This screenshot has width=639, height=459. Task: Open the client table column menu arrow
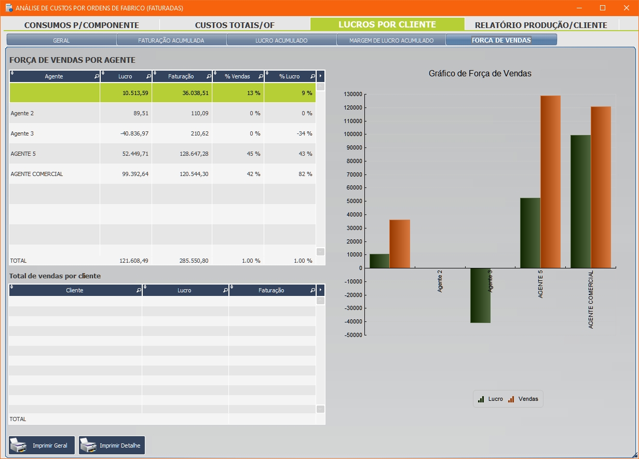click(x=320, y=290)
